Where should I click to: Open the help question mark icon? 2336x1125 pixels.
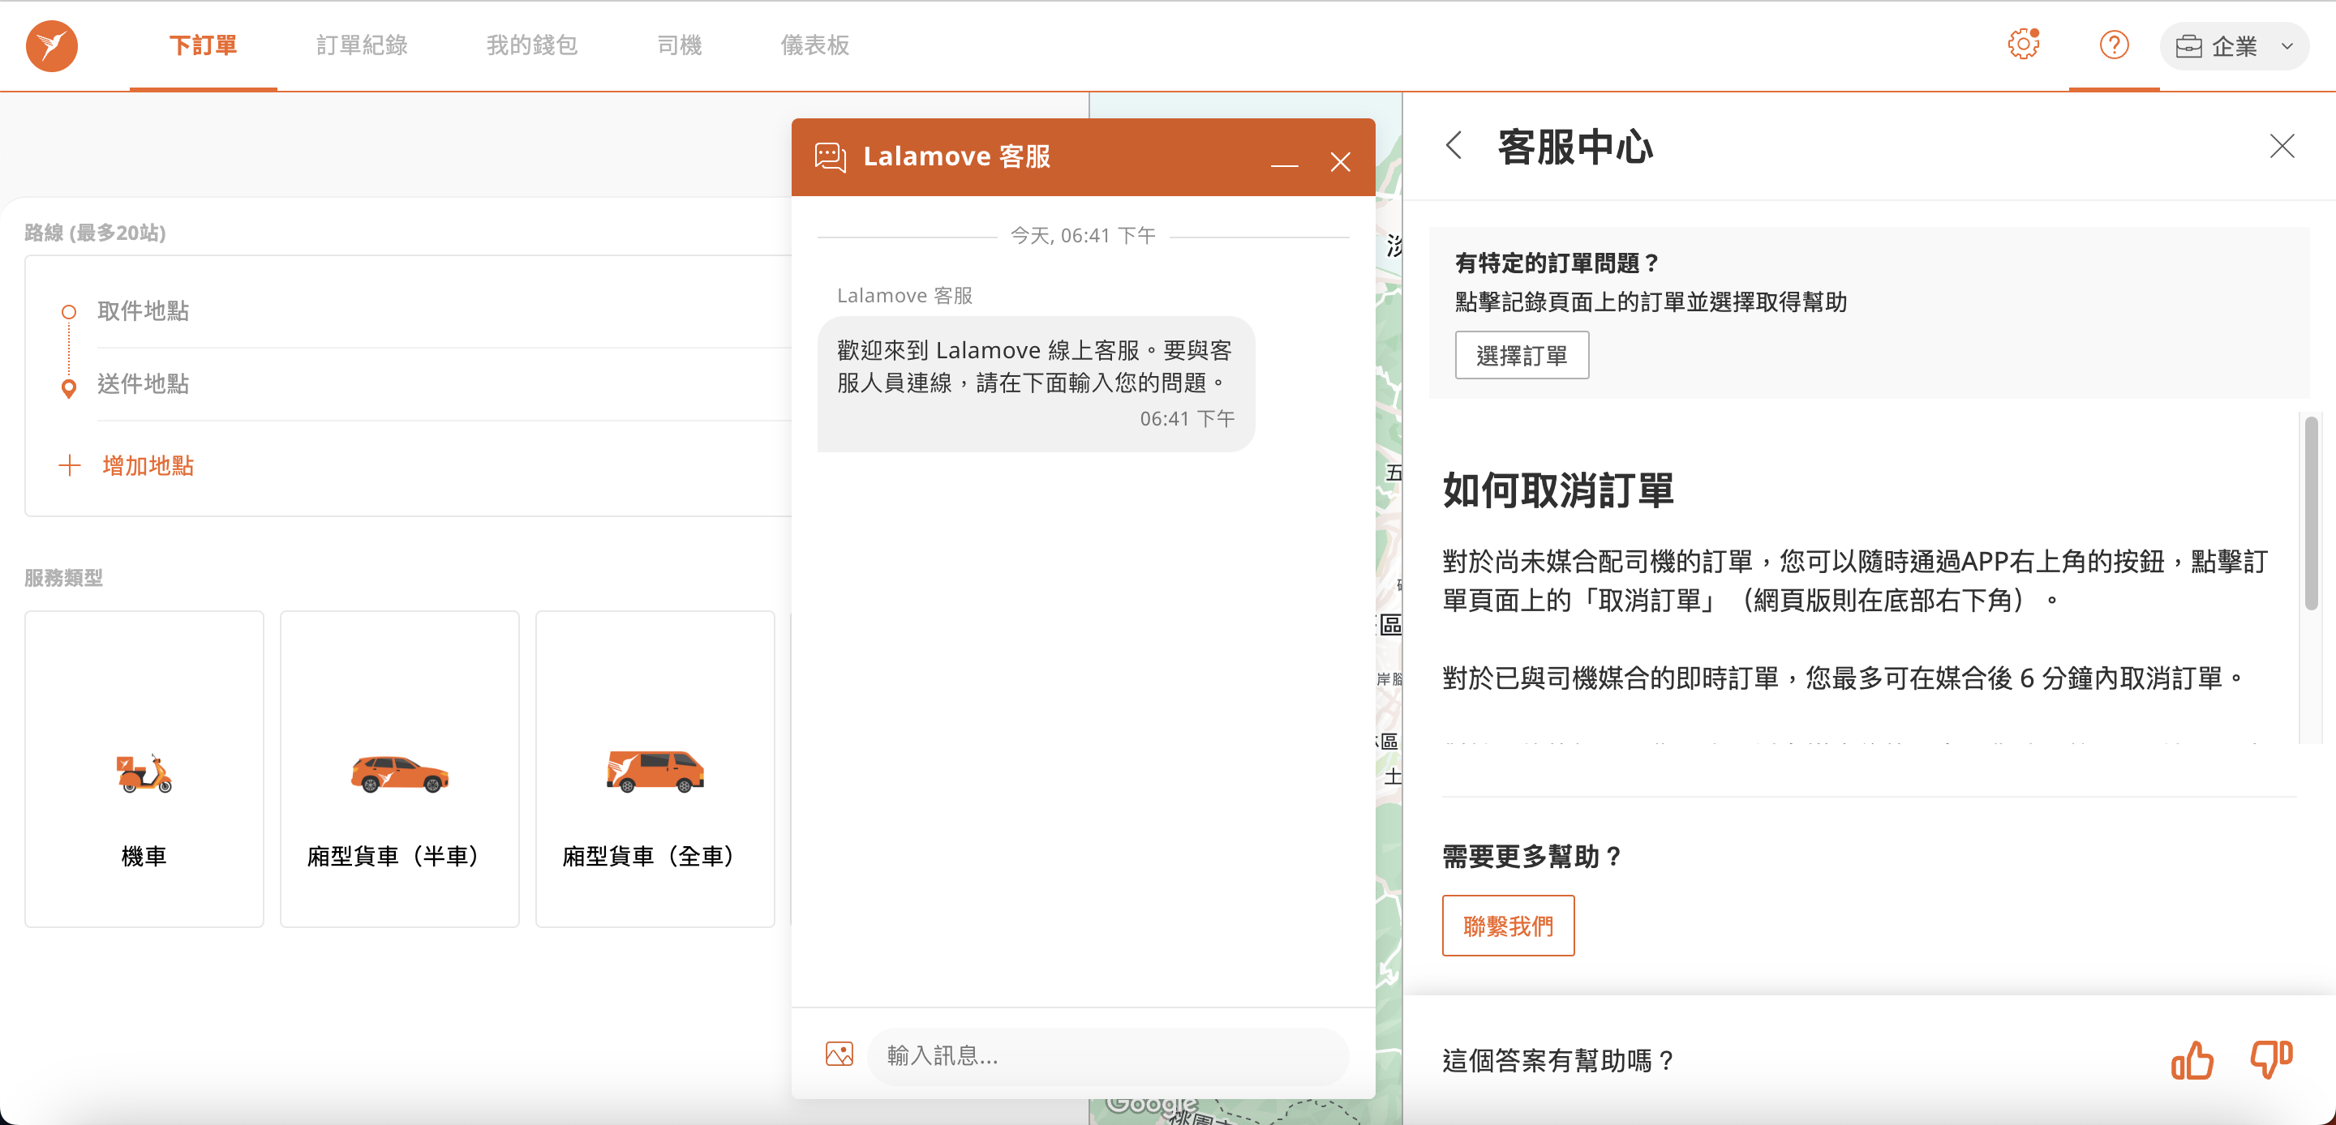2114,45
